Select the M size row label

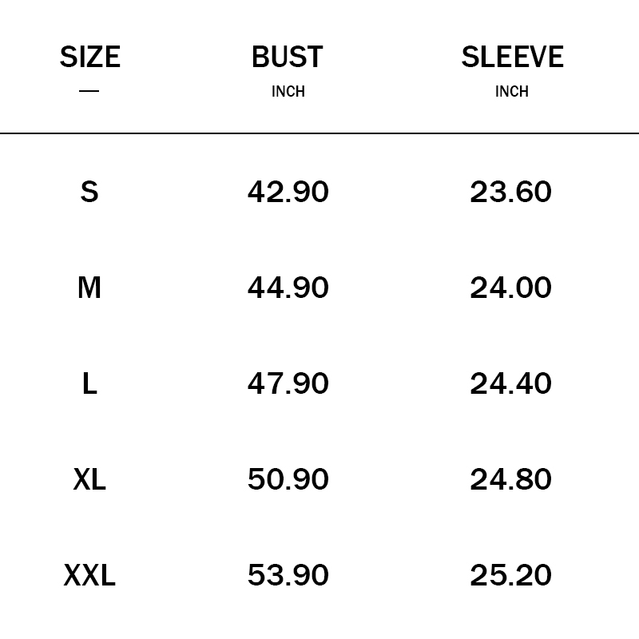pos(89,288)
